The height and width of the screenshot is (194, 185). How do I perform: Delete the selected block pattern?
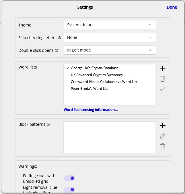(x=163, y=147)
